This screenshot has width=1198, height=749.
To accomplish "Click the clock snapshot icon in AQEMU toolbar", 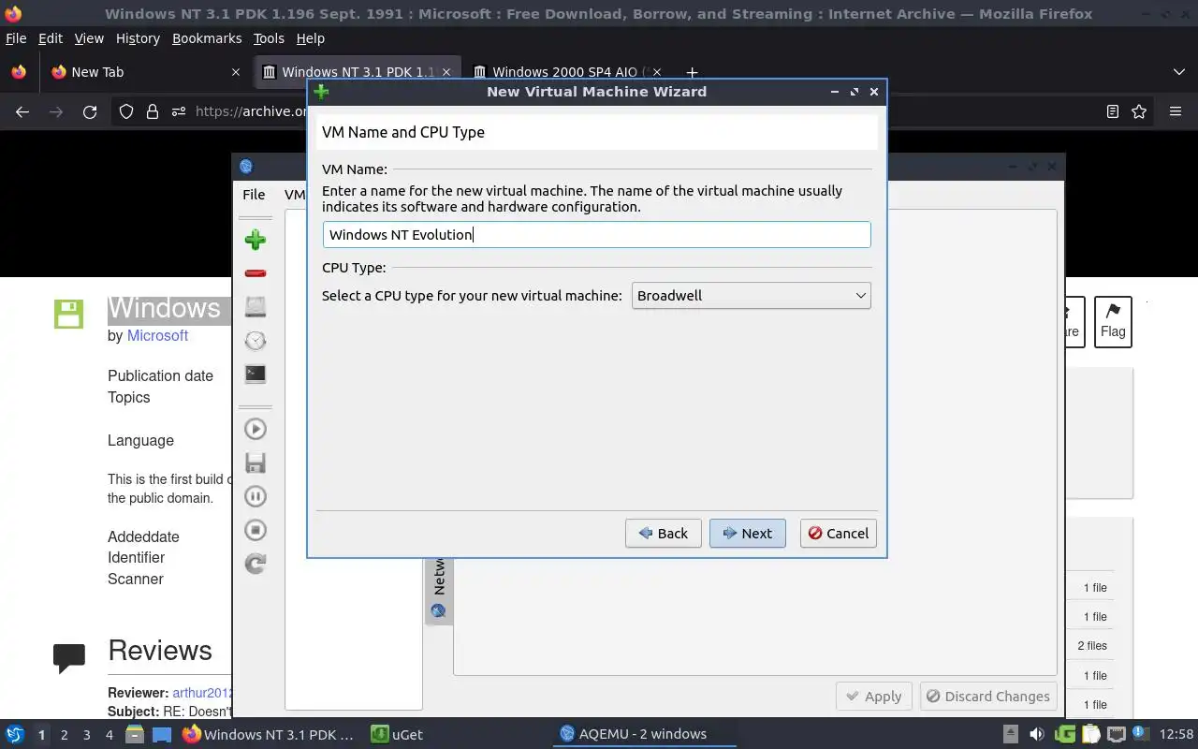I will (x=255, y=340).
